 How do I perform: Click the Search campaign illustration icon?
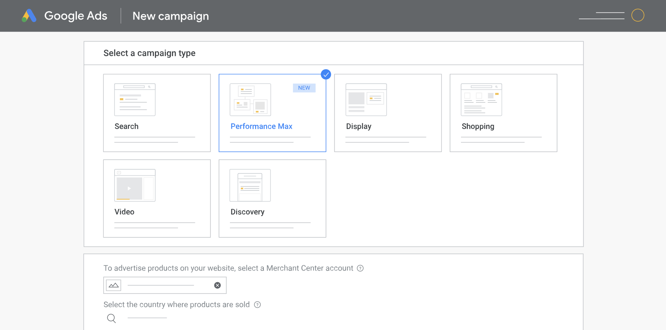[x=135, y=100]
